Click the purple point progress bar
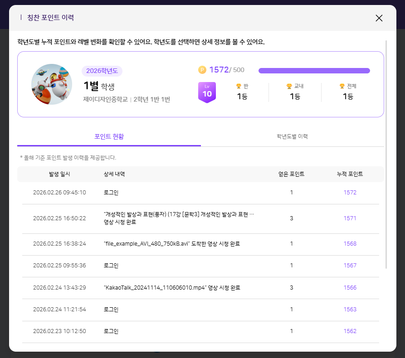405x358 pixels. [x=314, y=71]
